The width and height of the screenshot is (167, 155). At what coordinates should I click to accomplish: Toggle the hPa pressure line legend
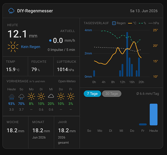(154, 23)
